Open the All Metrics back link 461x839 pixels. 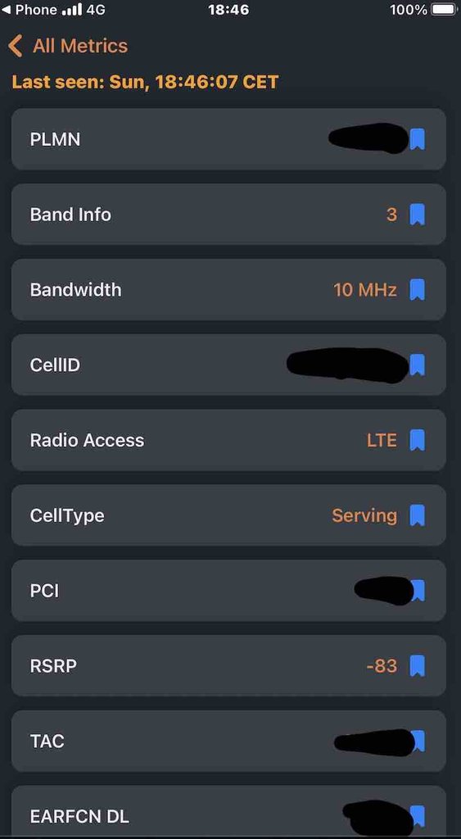(x=80, y=46)
